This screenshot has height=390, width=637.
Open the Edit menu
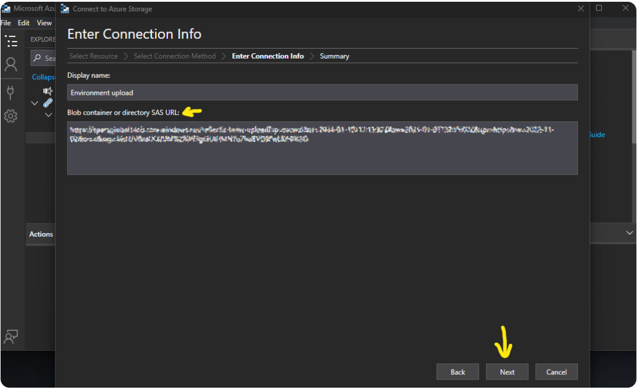[23, 23]
